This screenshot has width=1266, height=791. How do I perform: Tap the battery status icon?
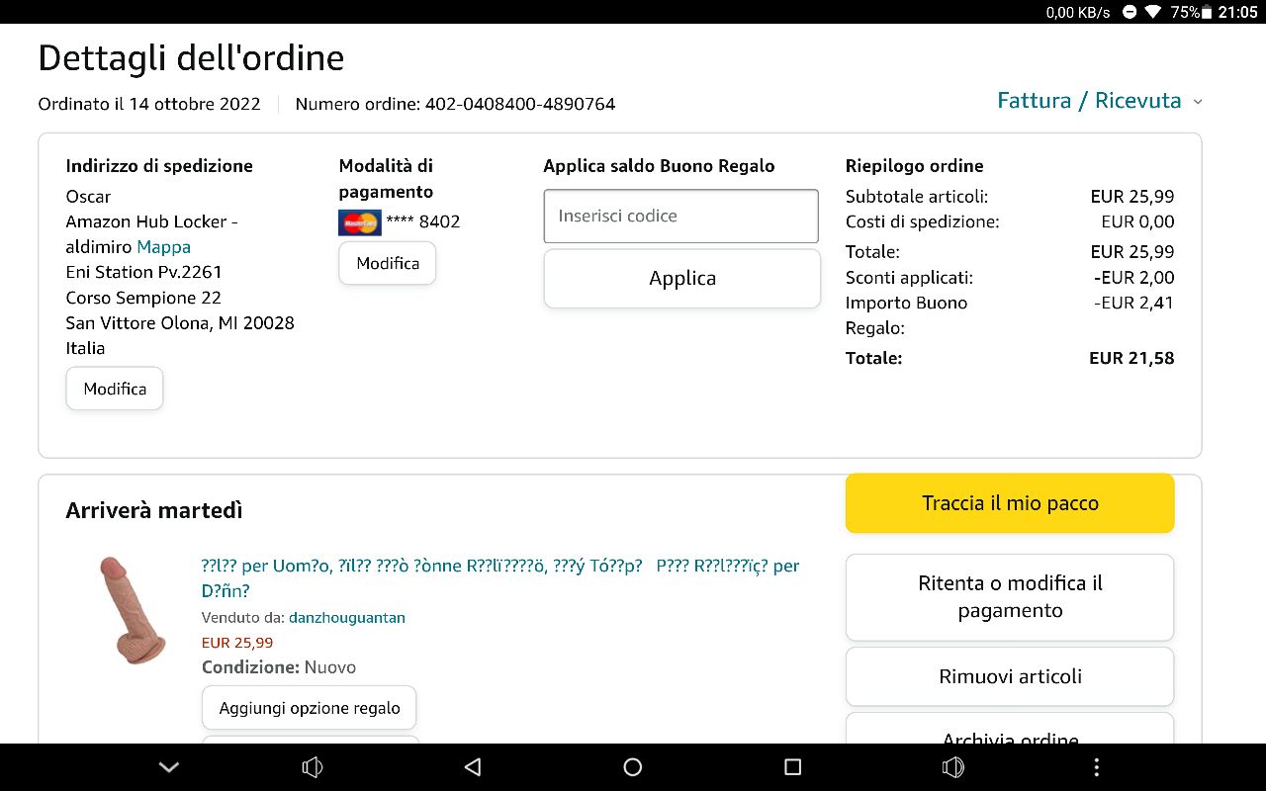coord(1207,12)
